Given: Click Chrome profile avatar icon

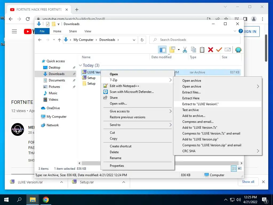Looking at the screenshot, I should [254, 19].
